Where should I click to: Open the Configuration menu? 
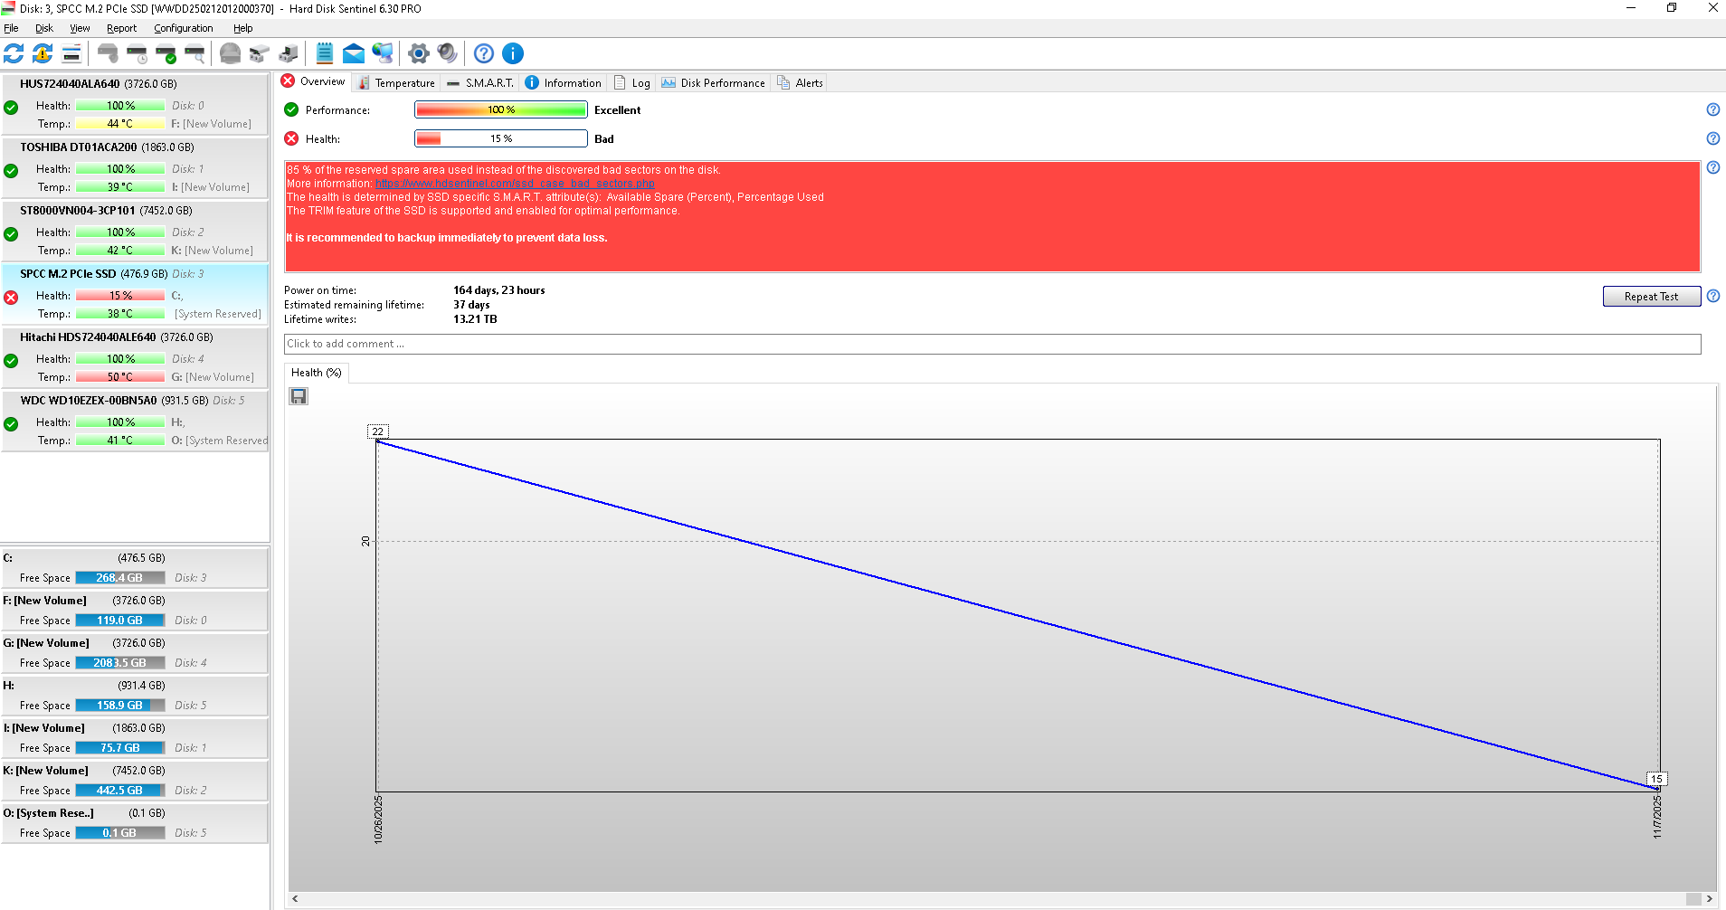pyautogui.click(x=183, y=28)
